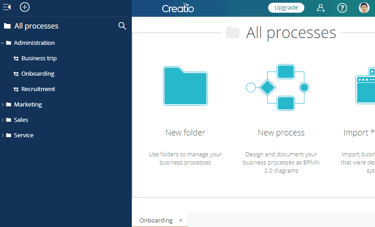Open the search magnifier in sidebar
This screenshot has width=375, height=227.
click(x=122, y=26)
